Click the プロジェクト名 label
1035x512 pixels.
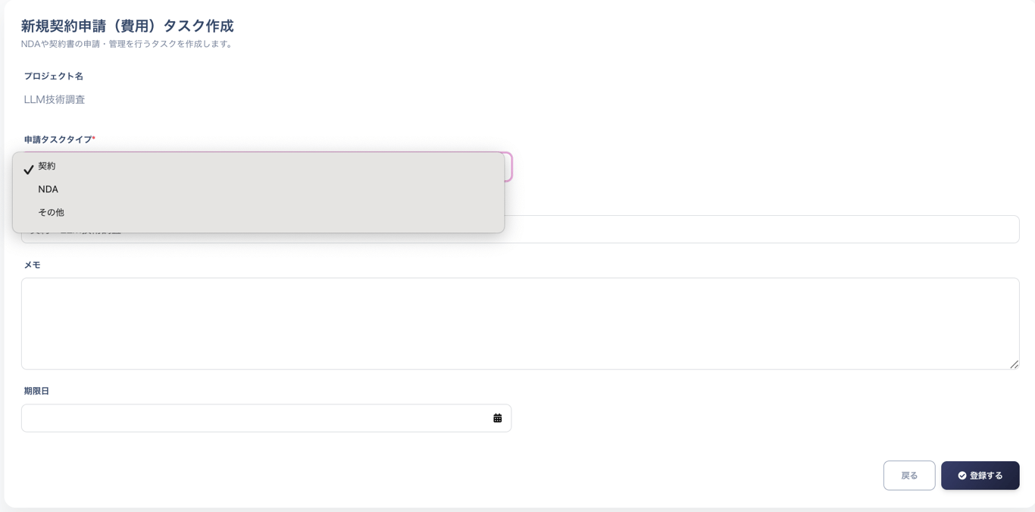[53, 76]
